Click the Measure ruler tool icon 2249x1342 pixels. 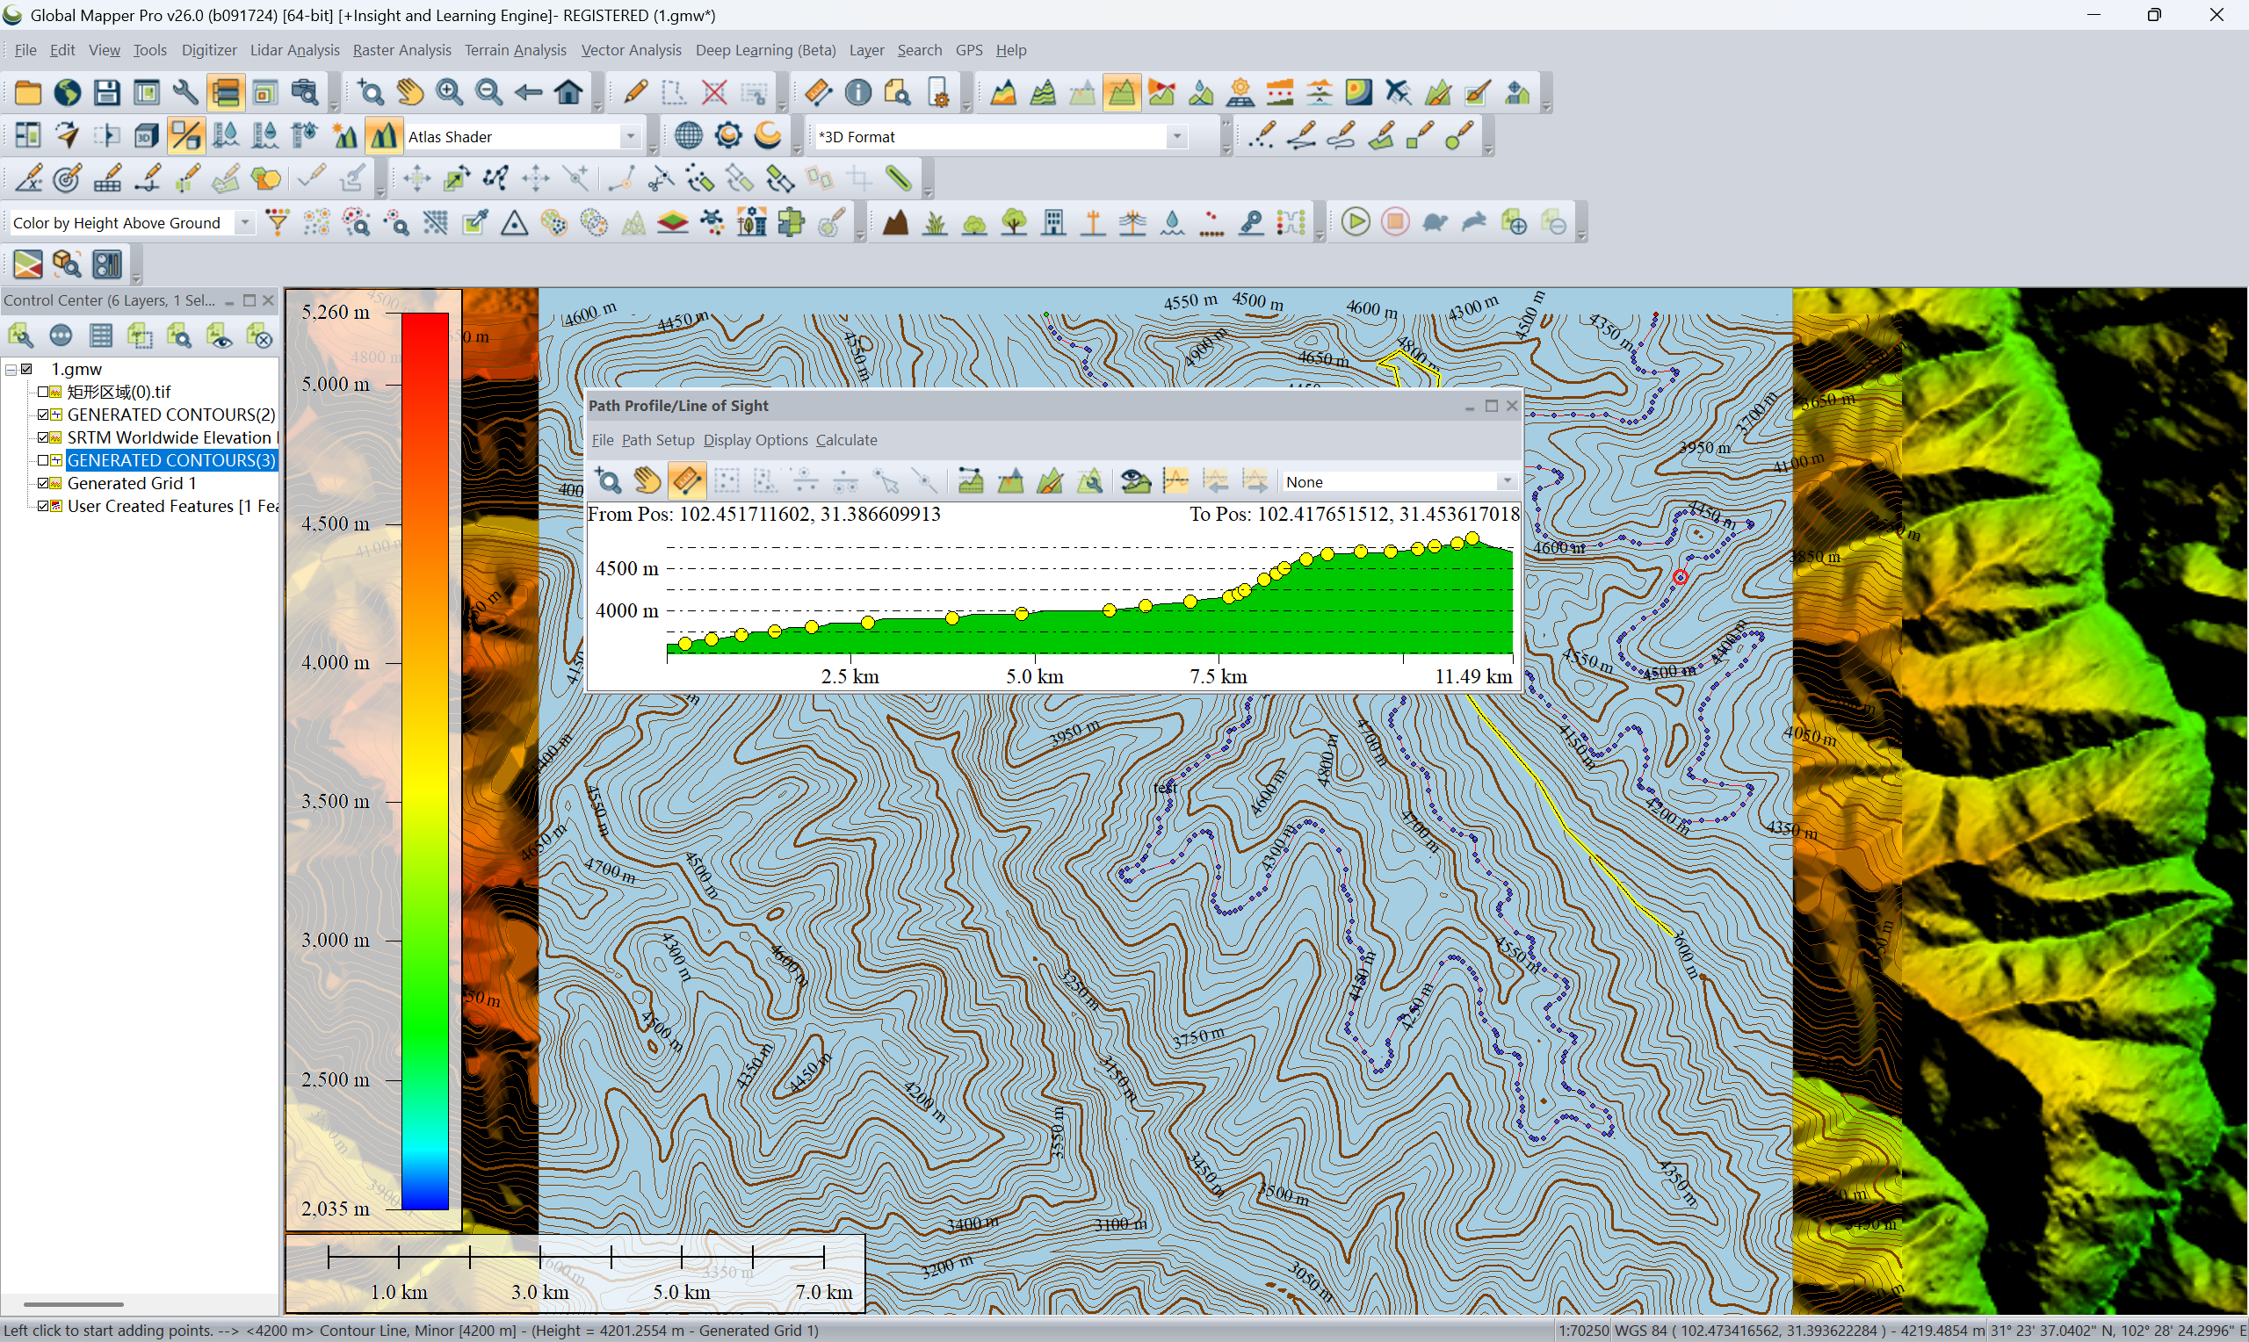[x=818, y=92]
